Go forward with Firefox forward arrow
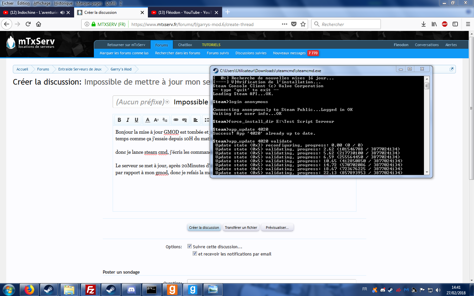 [x=17, y=24]
